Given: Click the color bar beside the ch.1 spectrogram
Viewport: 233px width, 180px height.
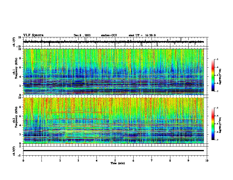Looking at the screenshot, I should click(x=213, y=75).
